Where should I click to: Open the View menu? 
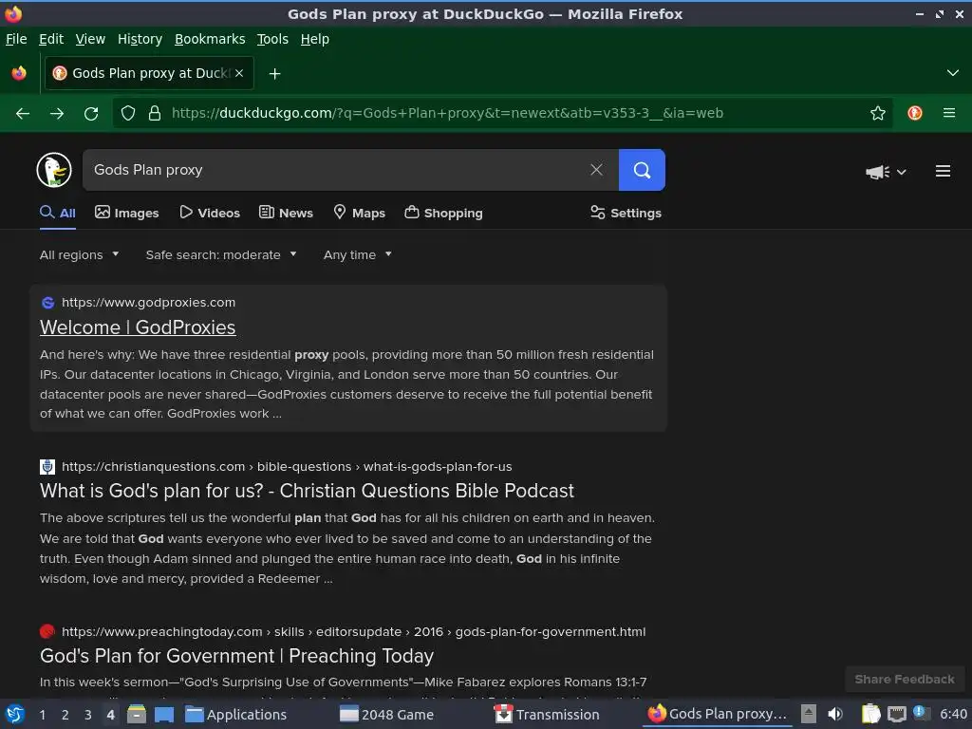(x=90, y=39)
